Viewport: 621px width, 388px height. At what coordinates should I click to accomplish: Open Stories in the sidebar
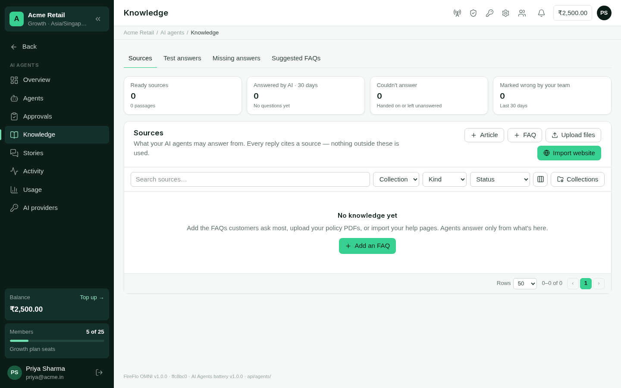pyautogui.click(x=57, y=153)
